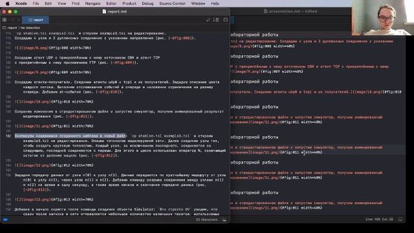Open the Help menu
Image resolution: width=414 pixels, height=233 pixels.
pos(215,3)
